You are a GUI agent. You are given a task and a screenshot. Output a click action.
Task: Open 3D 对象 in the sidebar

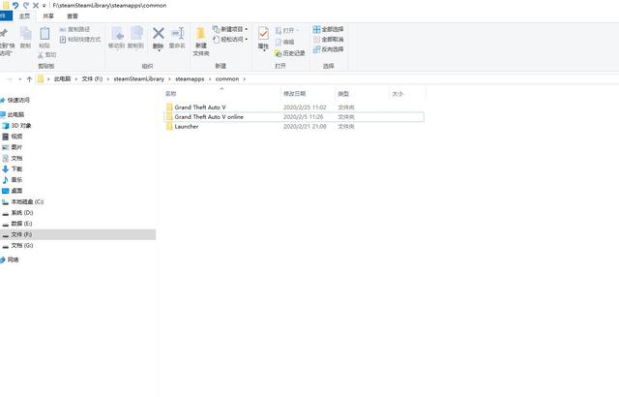point(21,126)
